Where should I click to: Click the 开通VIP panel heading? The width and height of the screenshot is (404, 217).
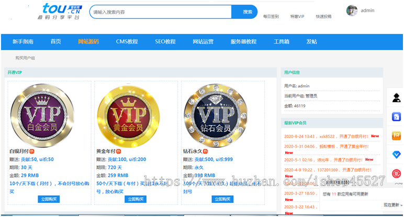pos(15,72)
